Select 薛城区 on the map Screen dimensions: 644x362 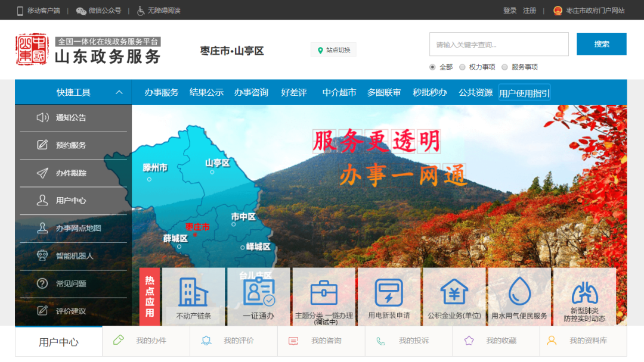click(x=175, y=239)
